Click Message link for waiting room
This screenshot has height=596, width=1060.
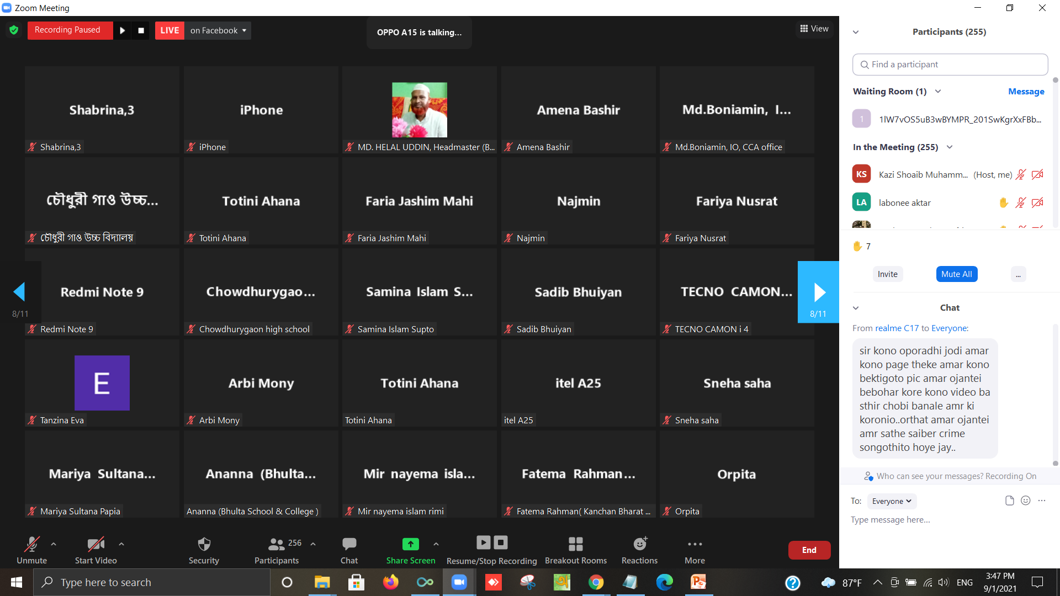1026,92
